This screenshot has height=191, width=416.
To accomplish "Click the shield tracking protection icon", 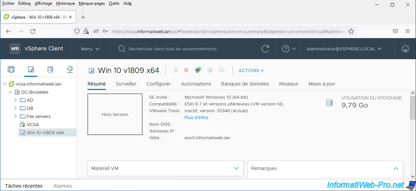I will pyautogui.click(x=77, y=31).
